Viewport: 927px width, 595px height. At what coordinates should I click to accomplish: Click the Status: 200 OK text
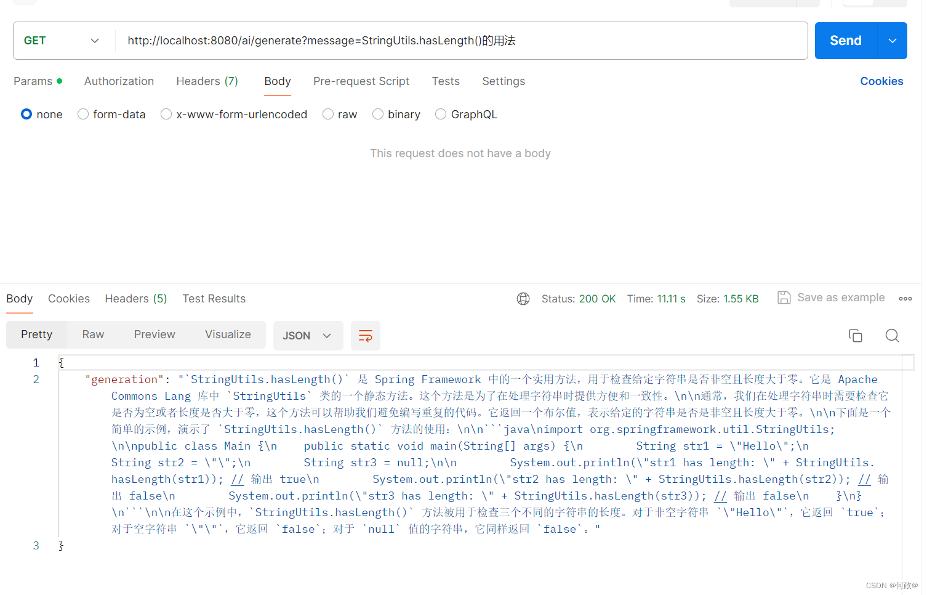tap(579, 299)
